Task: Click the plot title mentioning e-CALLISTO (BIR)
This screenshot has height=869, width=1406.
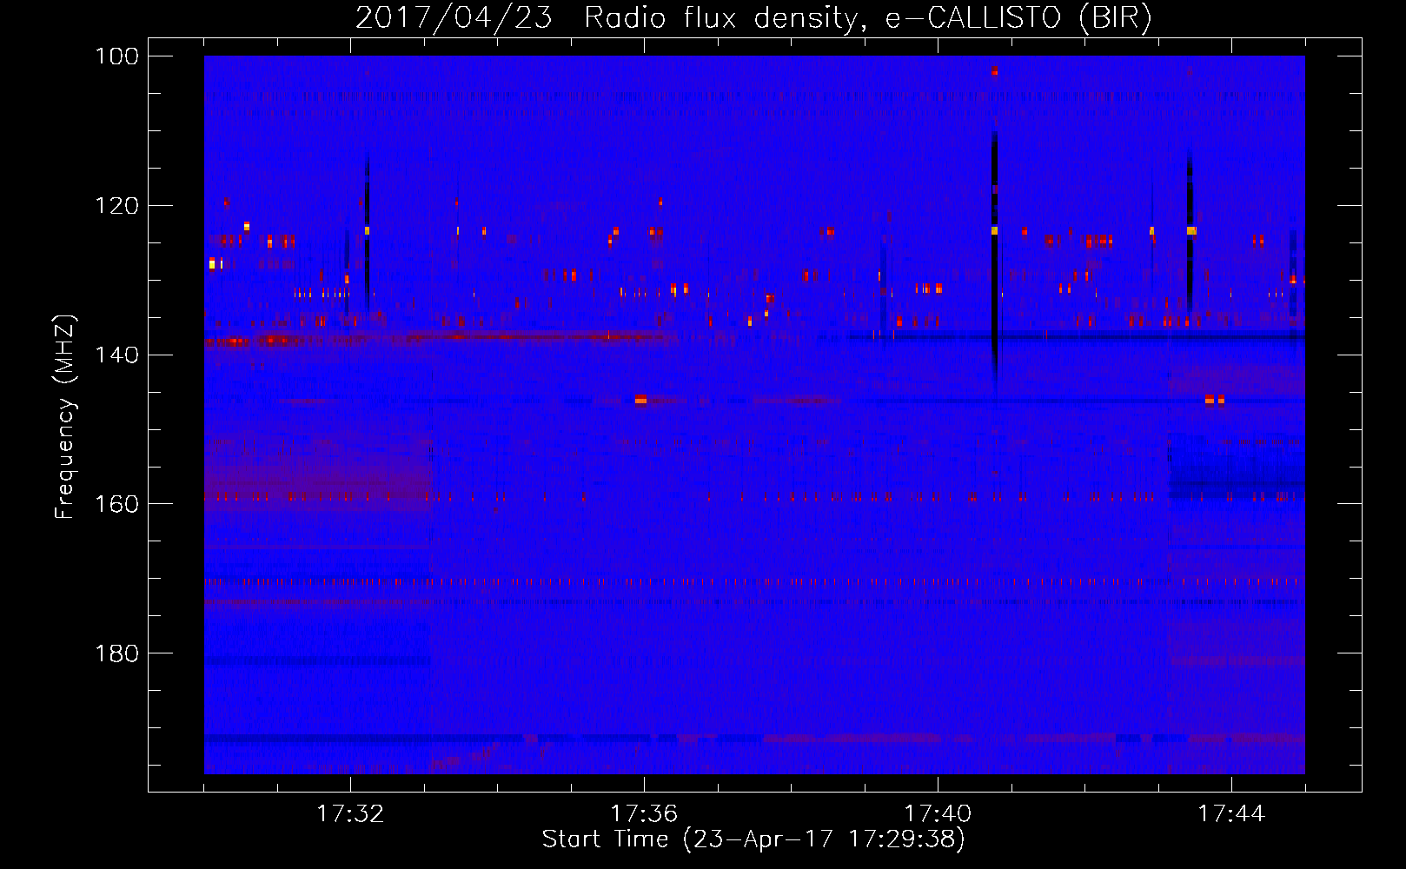Action: 753,18
